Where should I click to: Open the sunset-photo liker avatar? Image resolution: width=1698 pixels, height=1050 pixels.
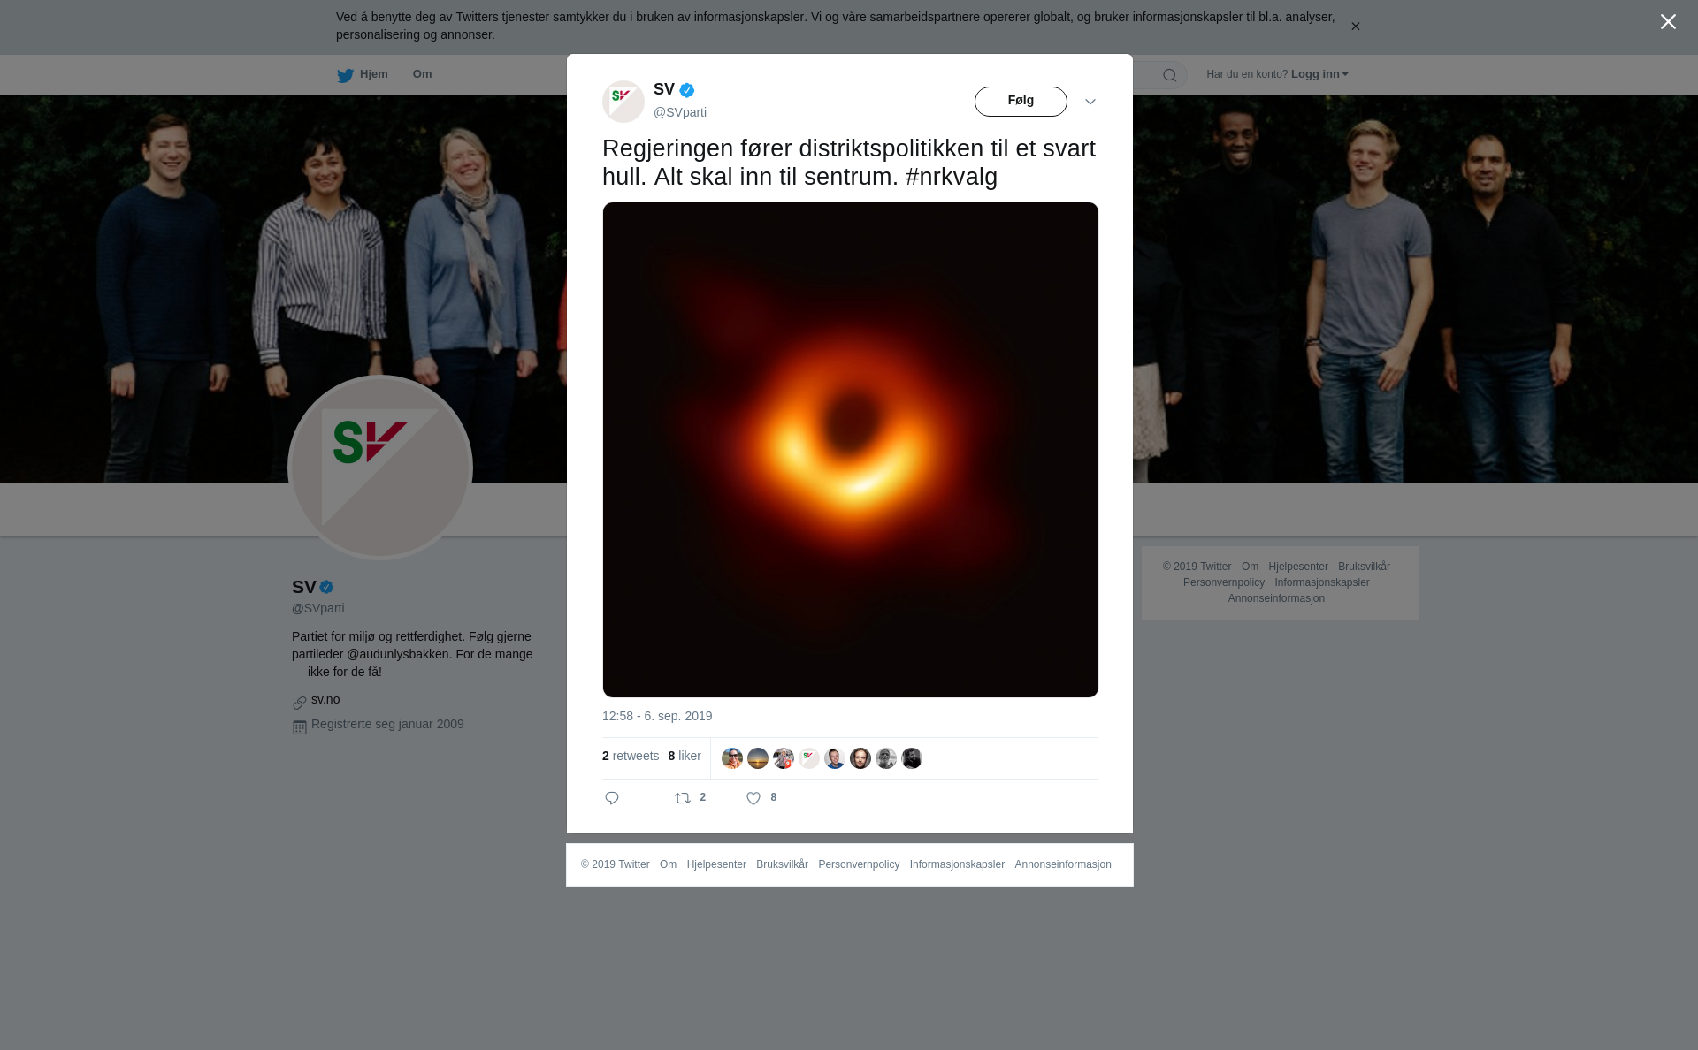[x=758, y=758]
